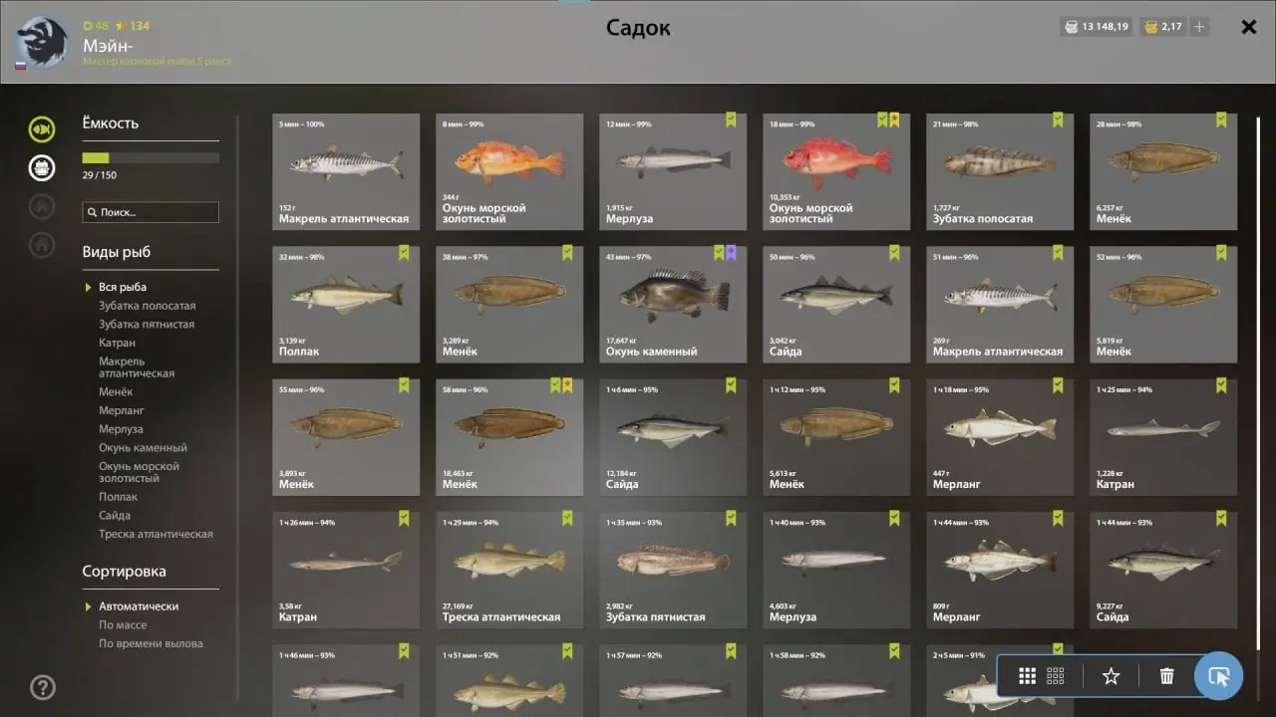Click the Поиск search field
Image resolution: width=1276 pixels, height=717 pixels.
coord(151,212)
